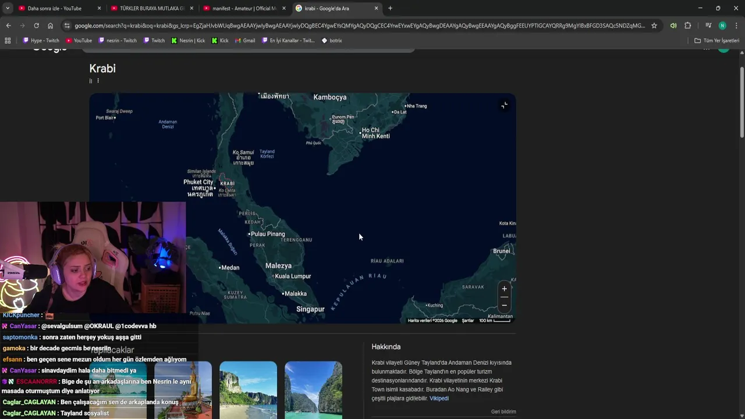
Task: Click the Malakka label on the map
Action: (295, 294)
